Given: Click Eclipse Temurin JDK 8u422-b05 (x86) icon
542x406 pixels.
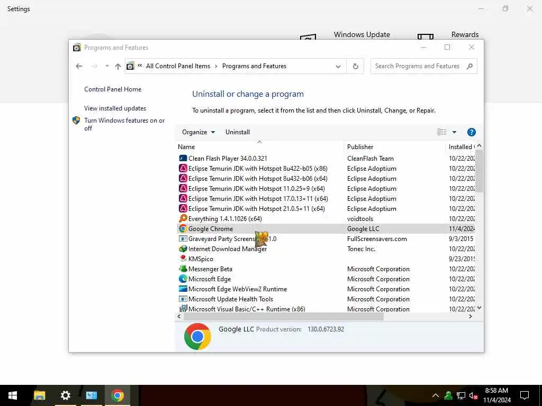Looking at the screenshot, I should point(183,169).
